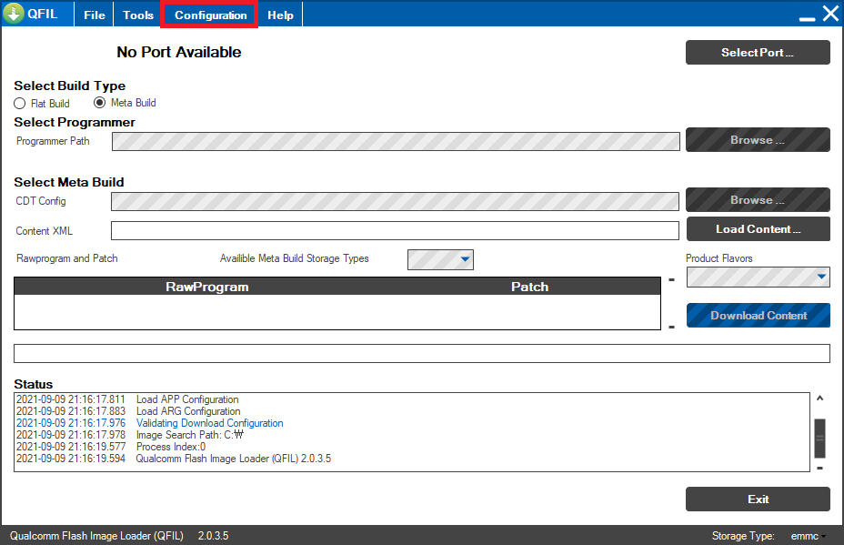Click the Content XML input field
This screenshot has height=545, width=844.
point(395,230)
